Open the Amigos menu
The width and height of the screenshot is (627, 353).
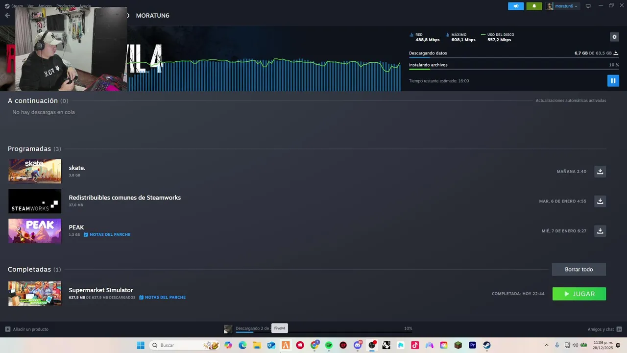coord(45,6)
